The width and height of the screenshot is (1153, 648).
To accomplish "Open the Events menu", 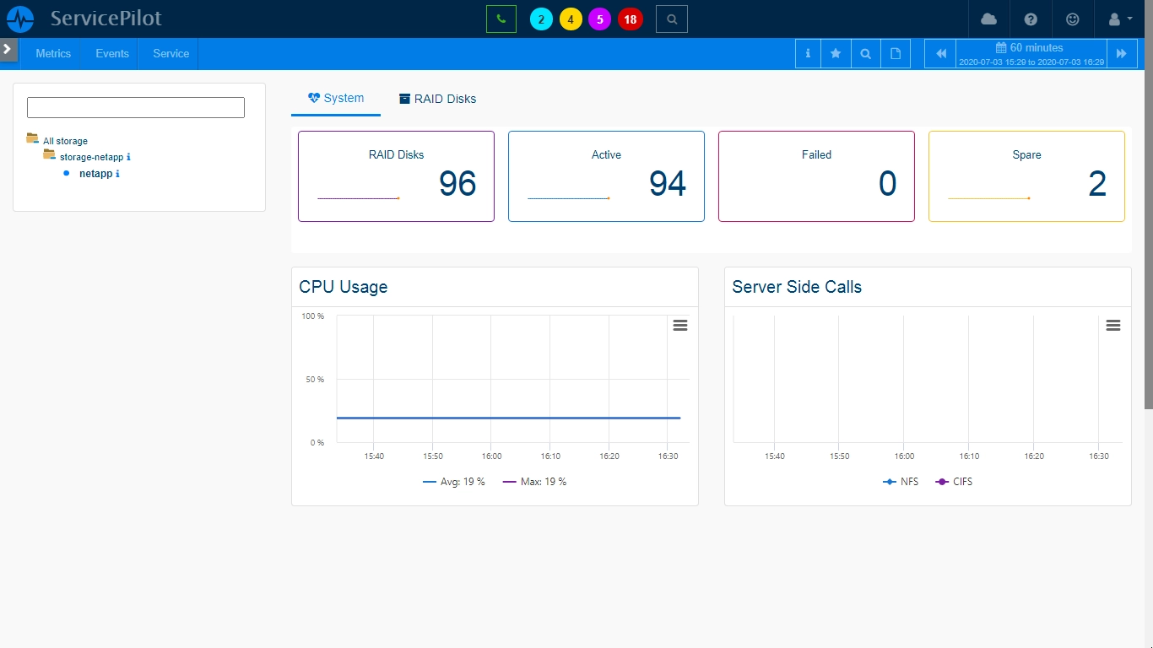I will 112,53.
